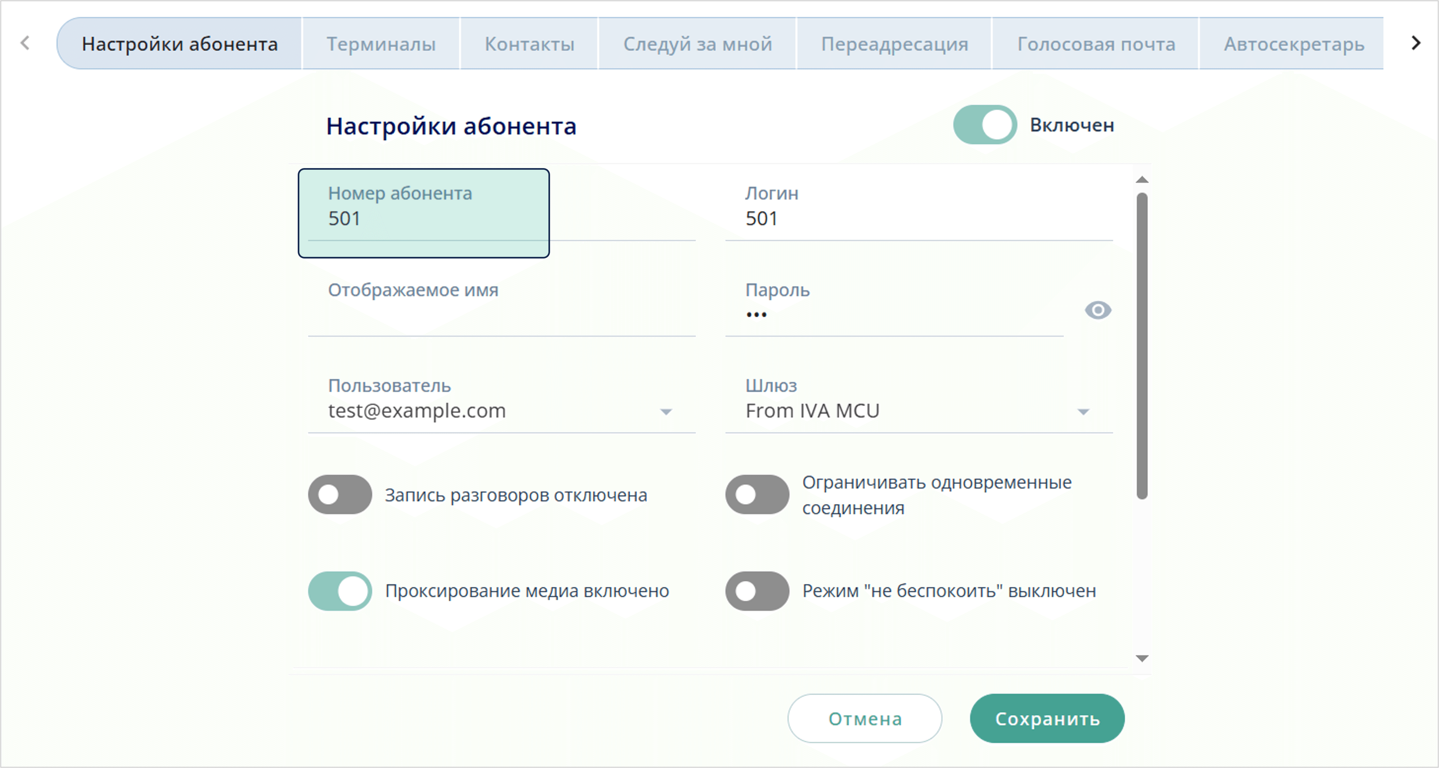Expand the Шлюз gateway dropdown
Image resolution: width=1439 pixels, height=768 pixels.
coord(1083,412)
